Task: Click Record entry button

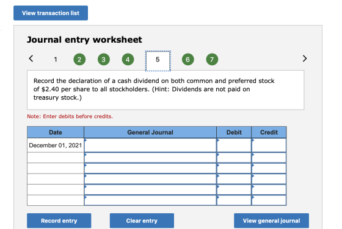Action: 59,220
